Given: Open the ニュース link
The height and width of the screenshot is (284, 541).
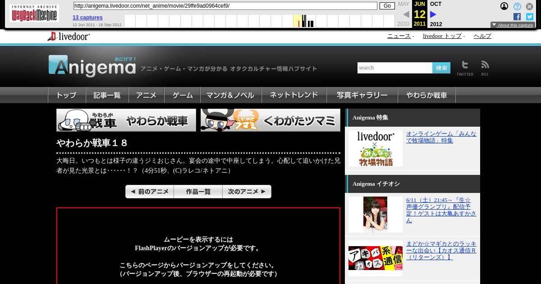Looking at the screenshot, I should point(399,36).
